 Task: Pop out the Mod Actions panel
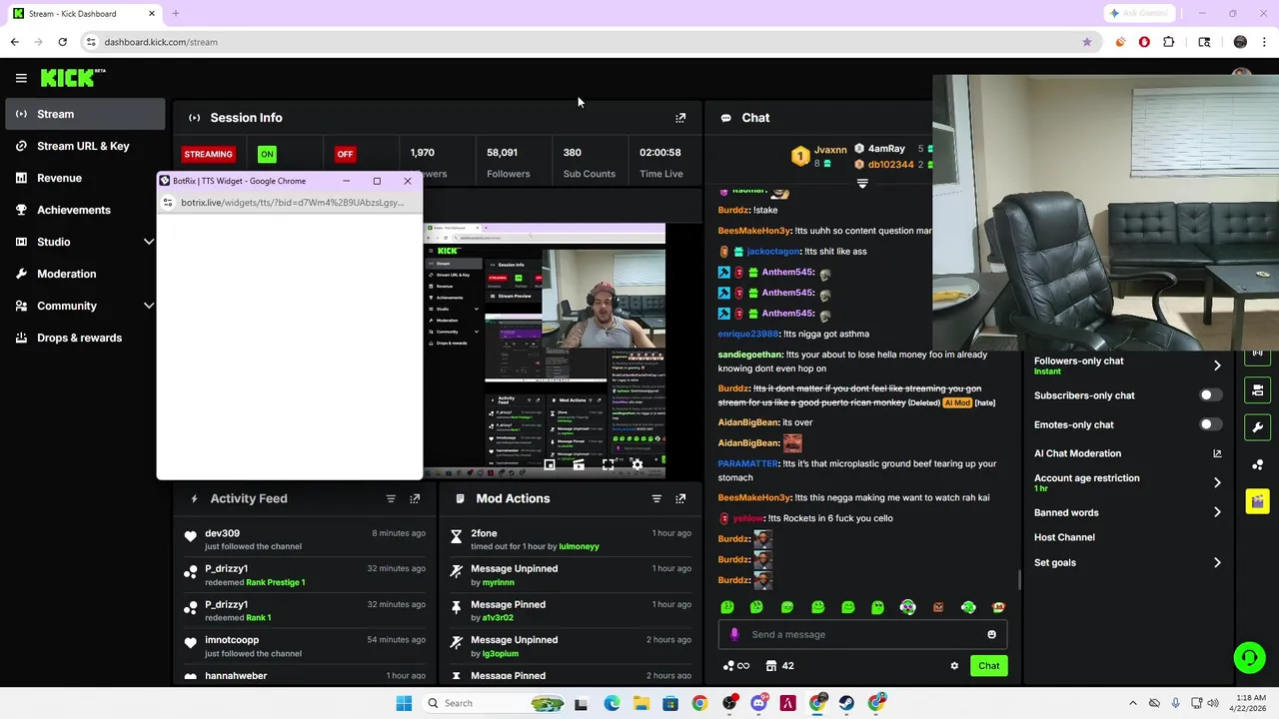680,498
